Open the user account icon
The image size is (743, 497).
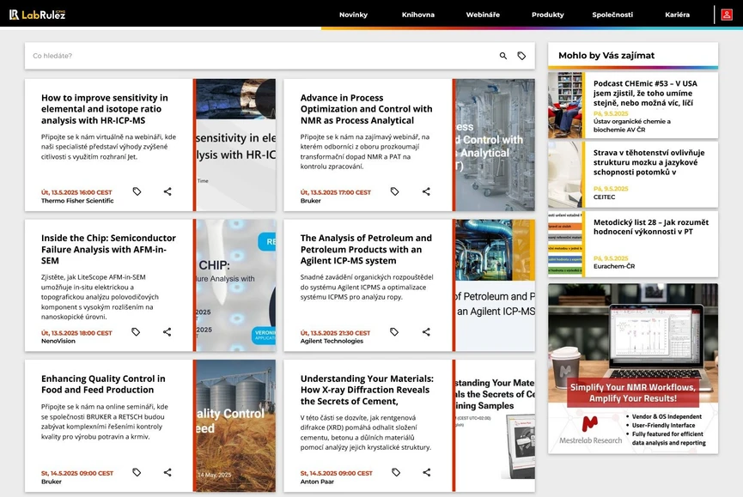727,15
